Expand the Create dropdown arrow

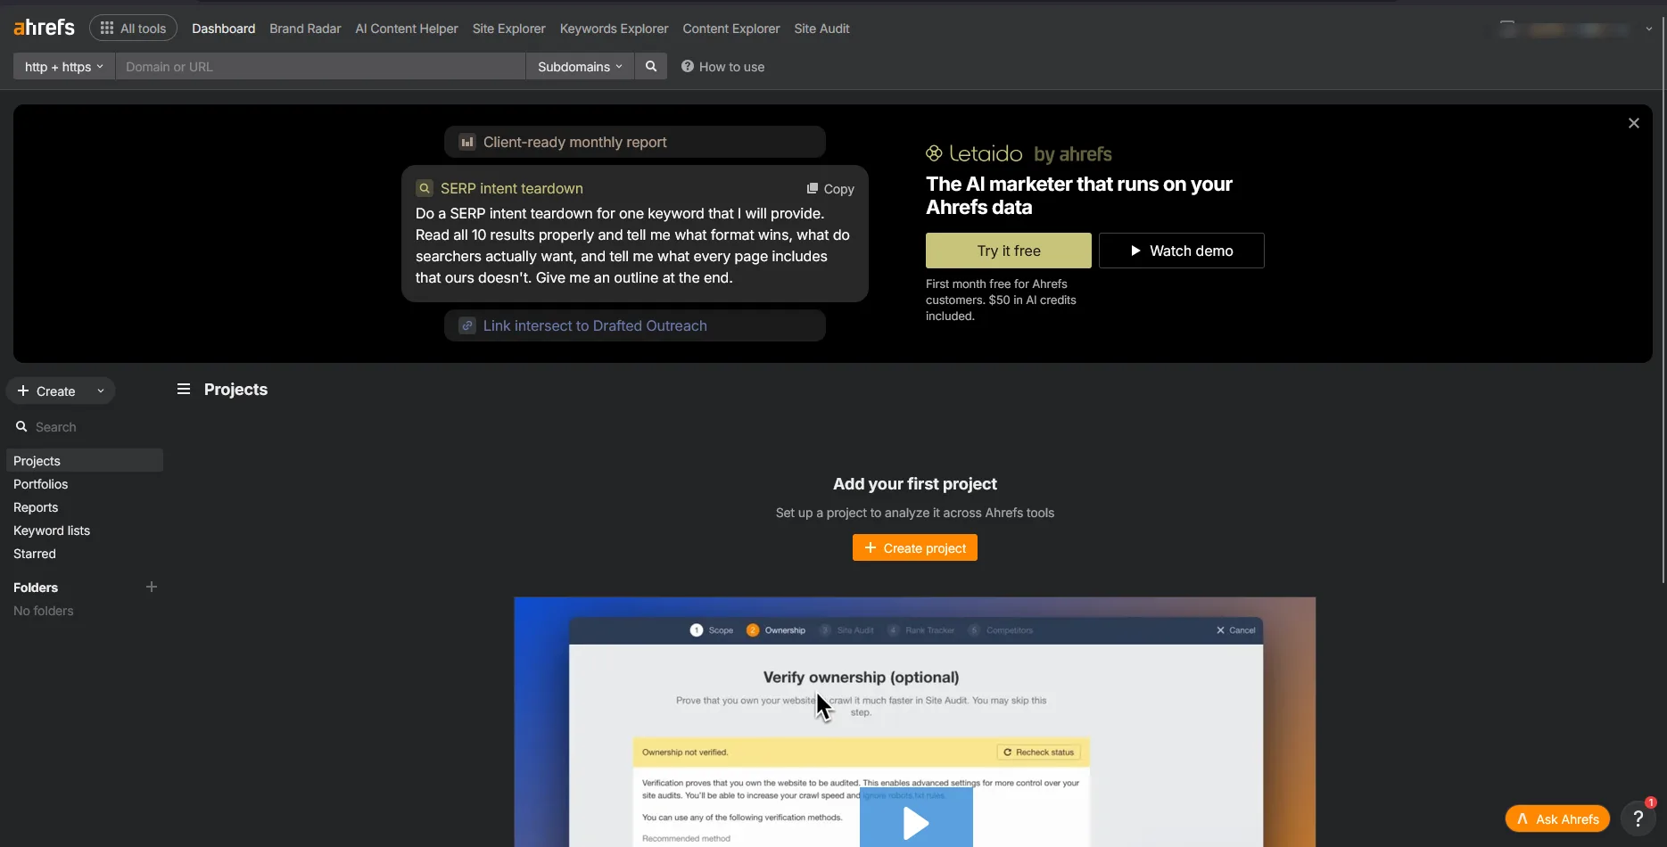coord(101,391)
